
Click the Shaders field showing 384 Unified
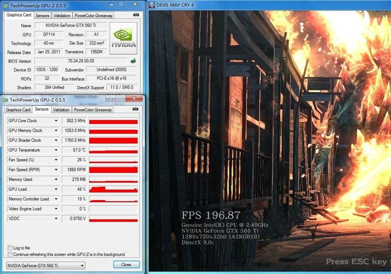[54, 87]
